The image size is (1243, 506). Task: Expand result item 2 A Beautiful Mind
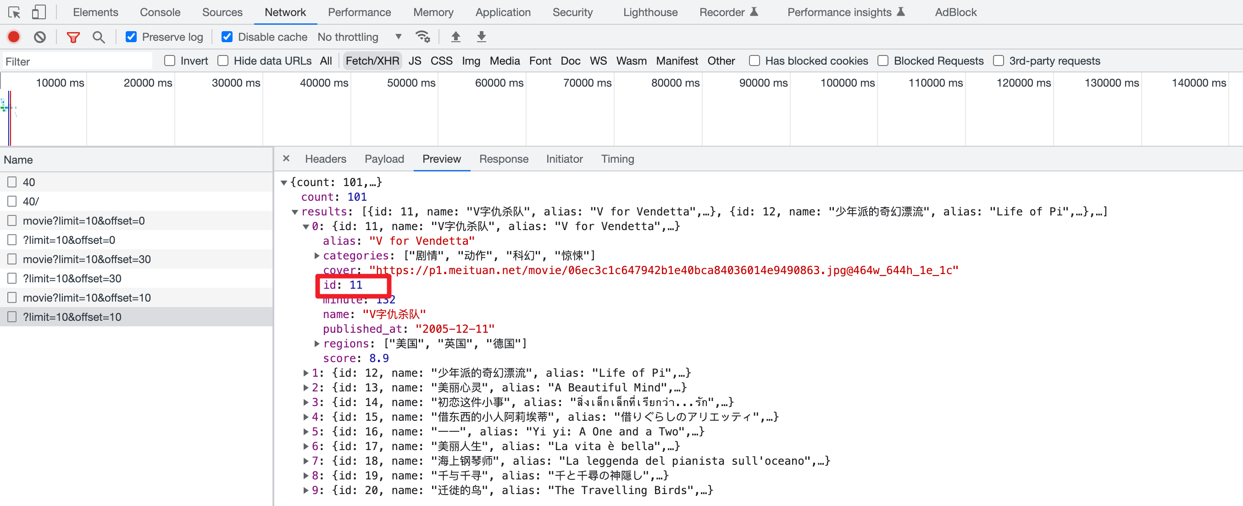pos(306,387)
